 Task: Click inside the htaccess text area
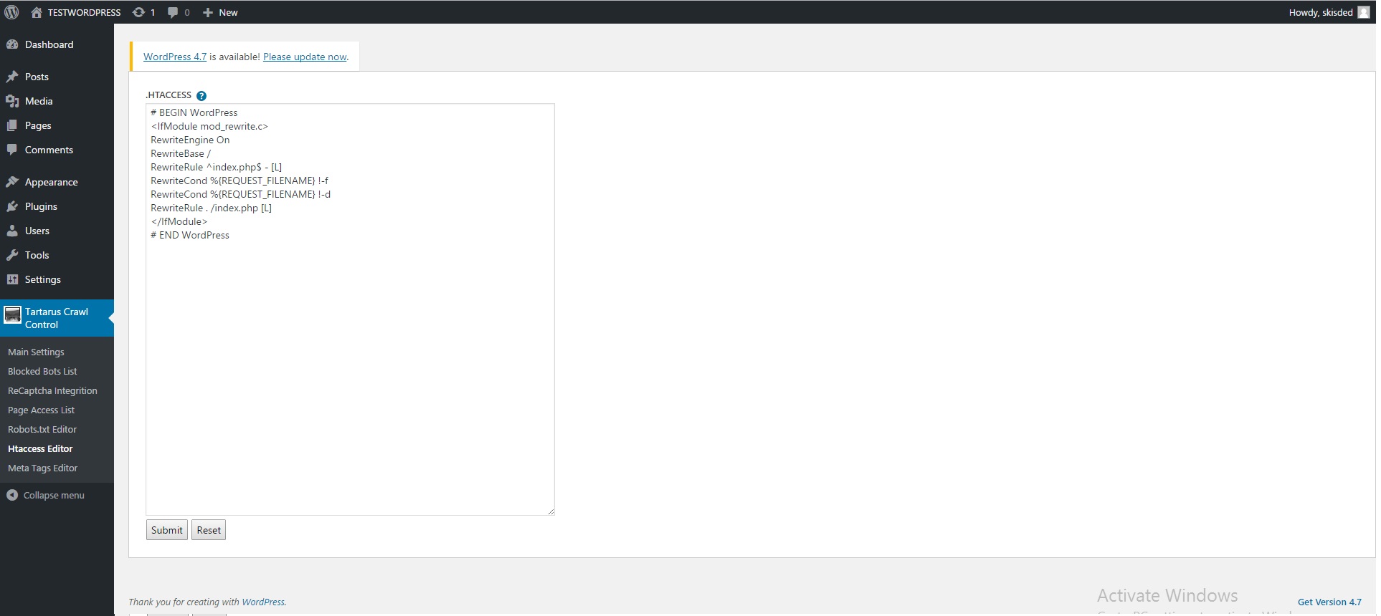click(x=350, y=309)
